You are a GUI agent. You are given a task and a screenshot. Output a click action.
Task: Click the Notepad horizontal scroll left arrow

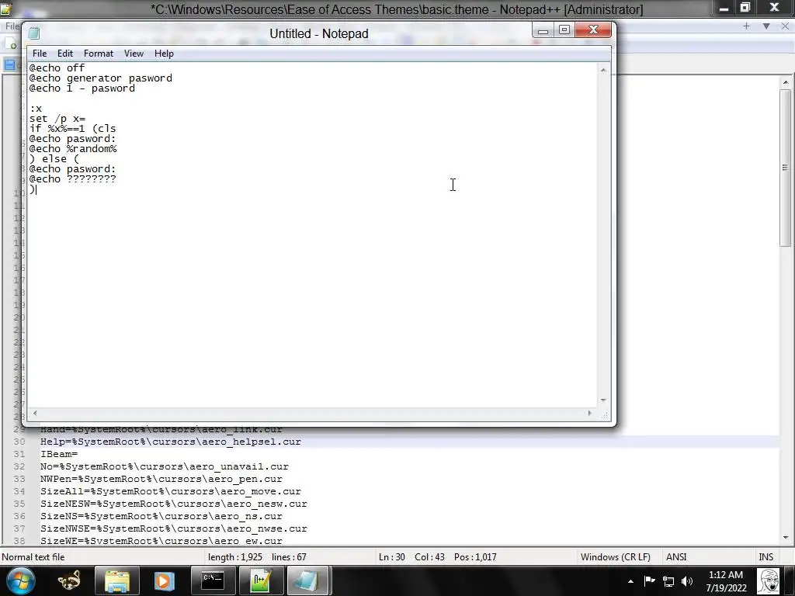pyautogui.click(x=34, y=413)
